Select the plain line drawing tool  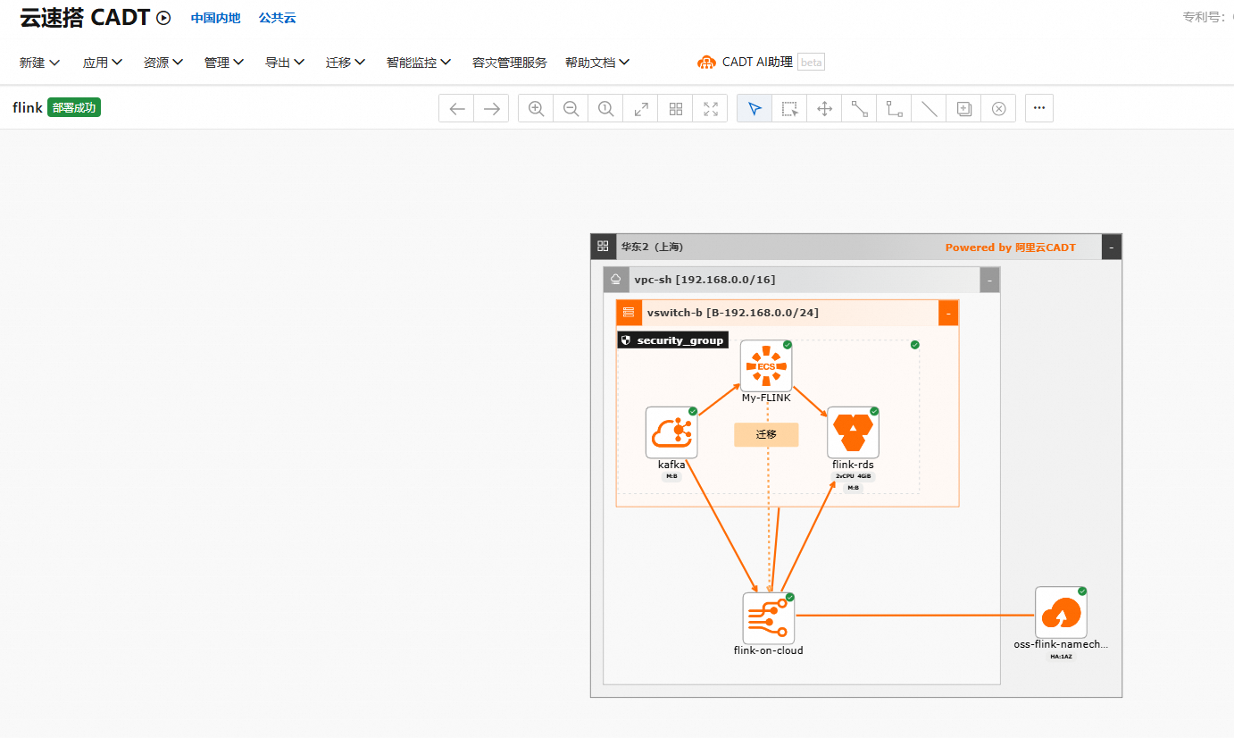click(930, 108)
